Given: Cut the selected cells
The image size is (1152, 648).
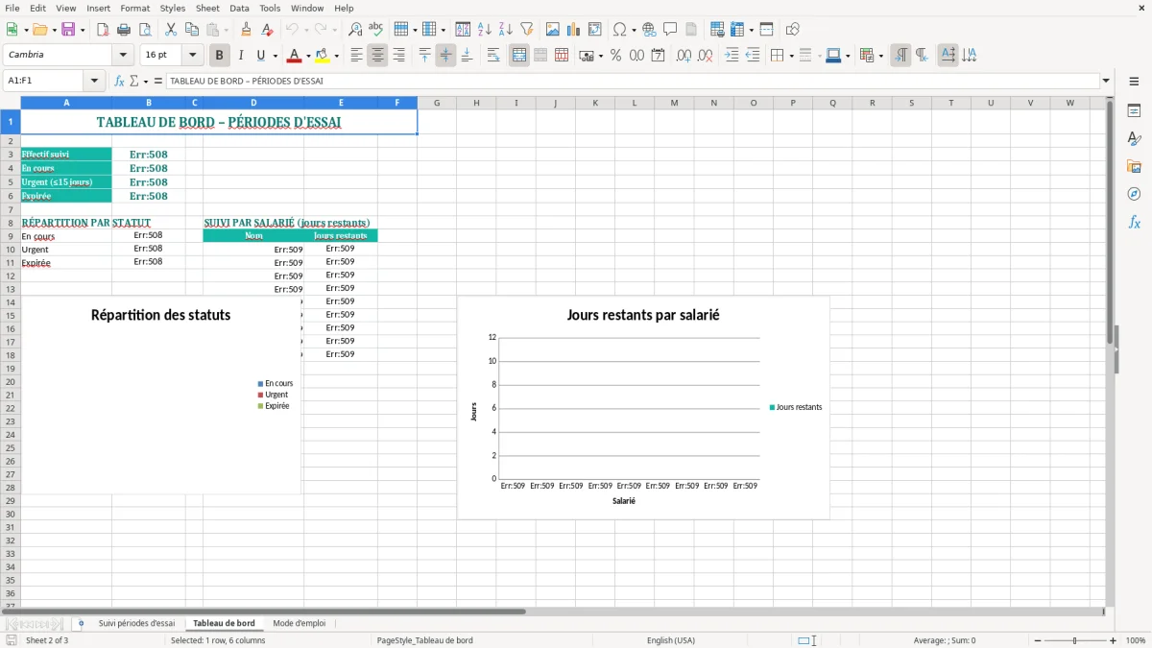Looking at the screenshot, I should (171, 30).
